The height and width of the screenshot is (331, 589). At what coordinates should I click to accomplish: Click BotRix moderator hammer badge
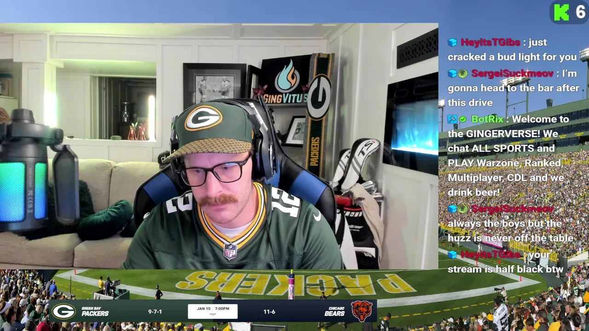tap(452, 120)
